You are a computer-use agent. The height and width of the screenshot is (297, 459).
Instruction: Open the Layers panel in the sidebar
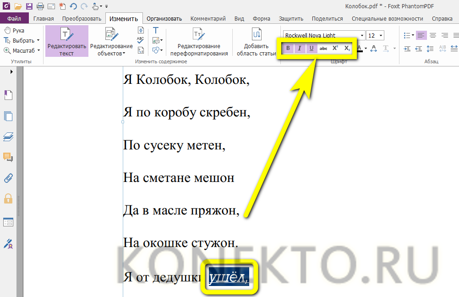tap(8, 137)
